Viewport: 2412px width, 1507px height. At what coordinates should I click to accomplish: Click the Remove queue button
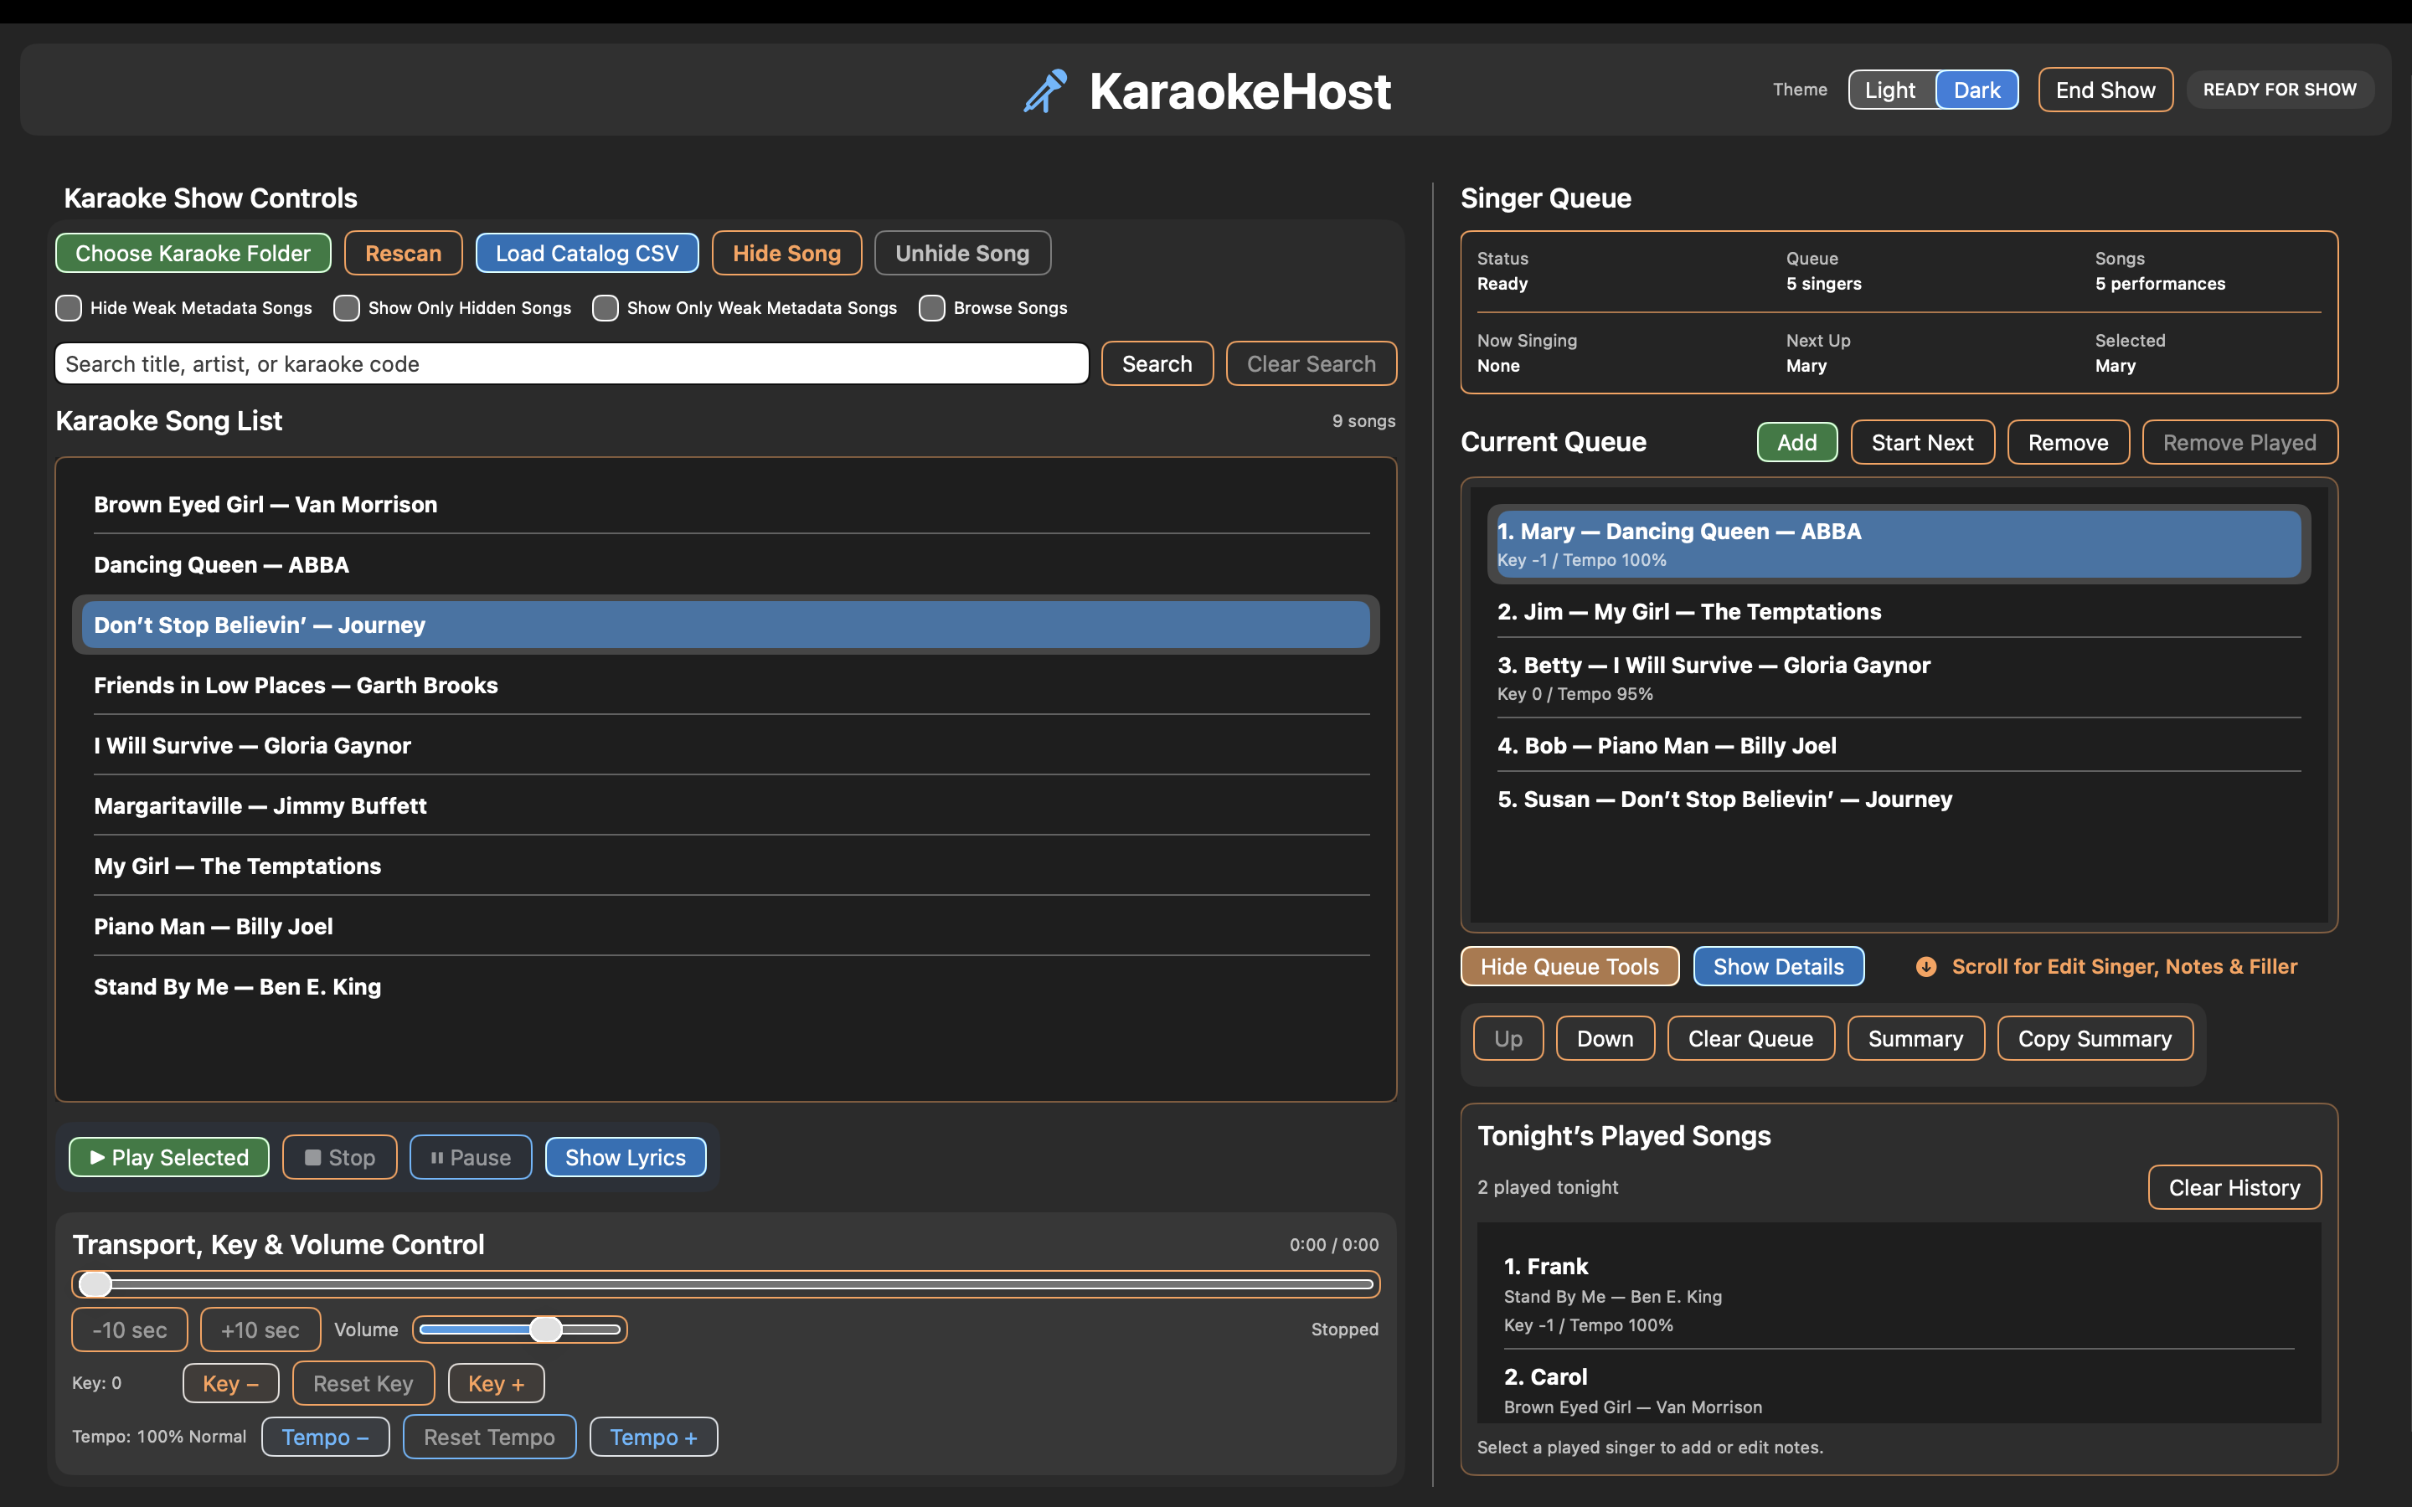(x=2068, y=443)
